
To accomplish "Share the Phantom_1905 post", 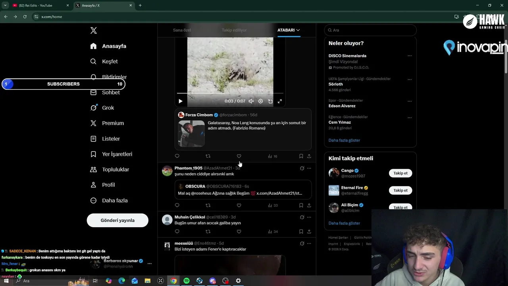I will click(309, 205).
